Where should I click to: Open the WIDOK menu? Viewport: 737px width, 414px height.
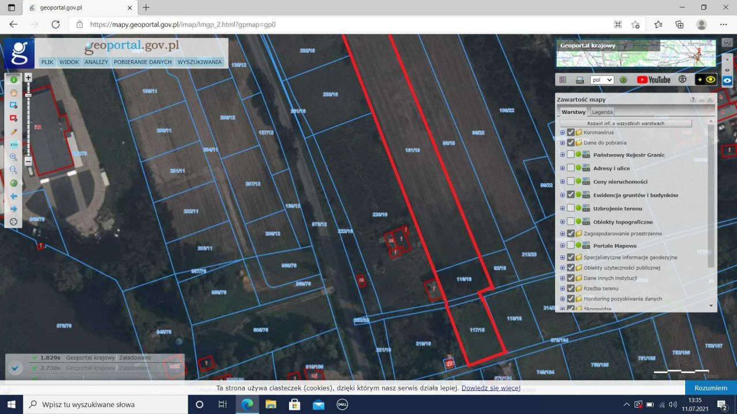point(69,62)
